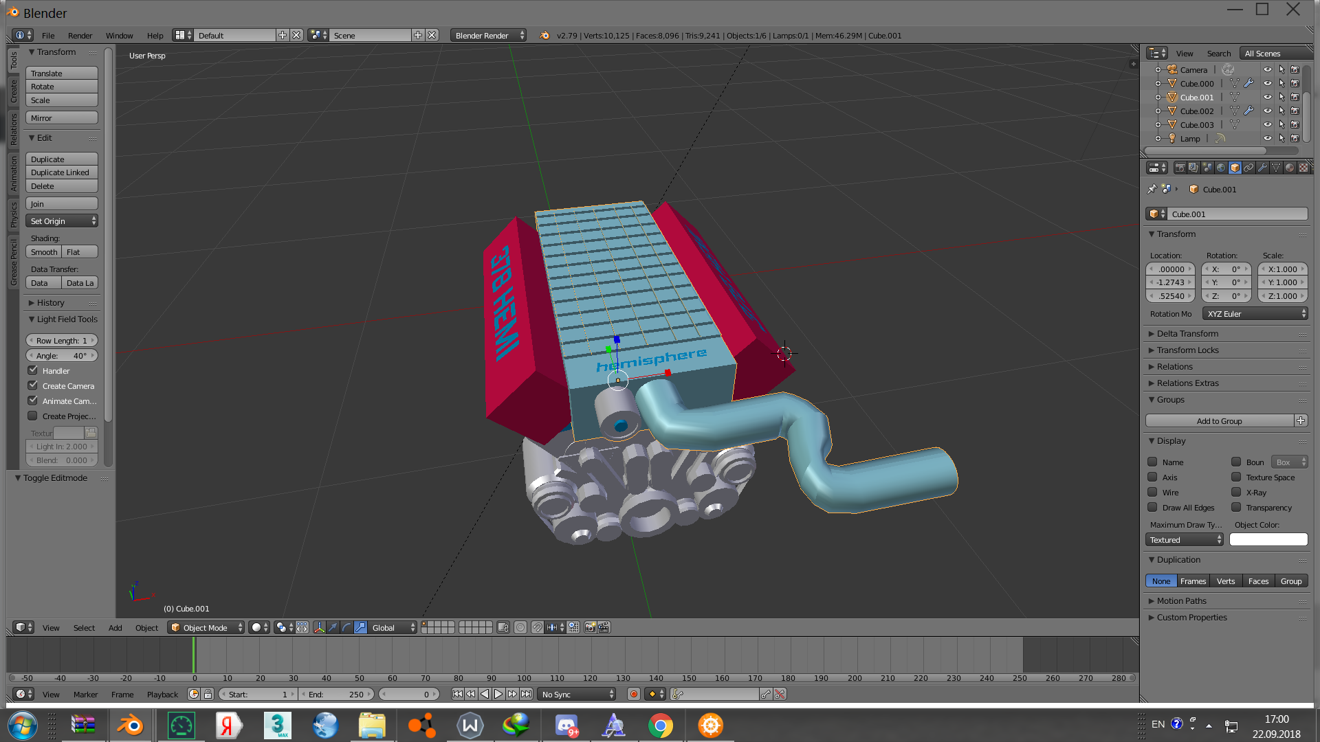Click the record auto-keyframe red button

634,695
